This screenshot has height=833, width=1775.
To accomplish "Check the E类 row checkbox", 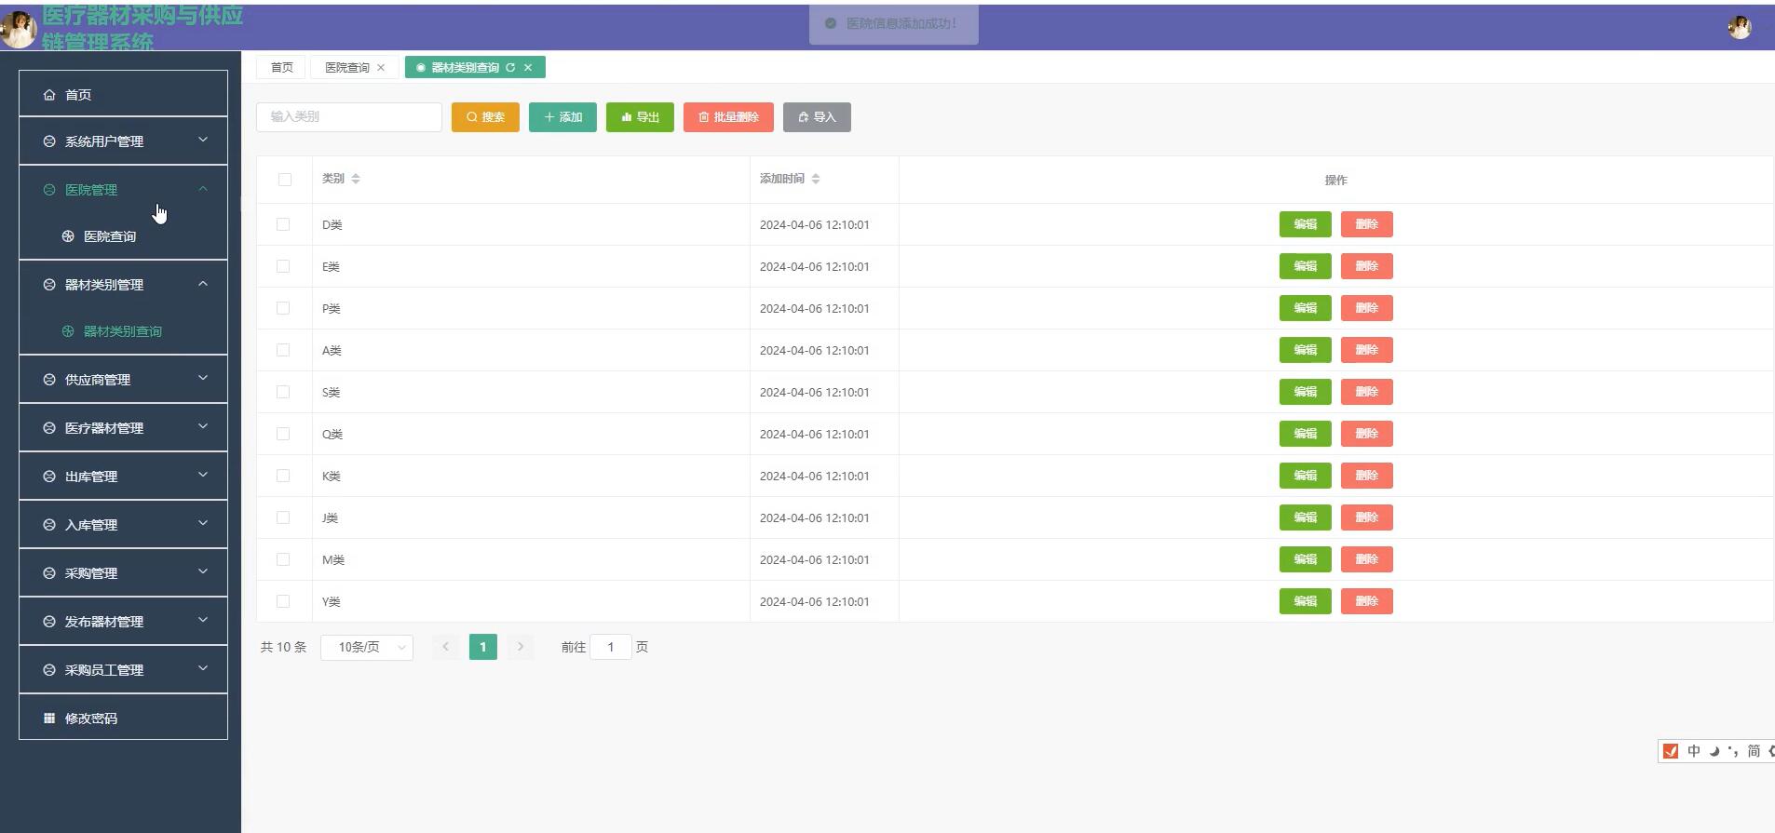I will click(283, 266).
